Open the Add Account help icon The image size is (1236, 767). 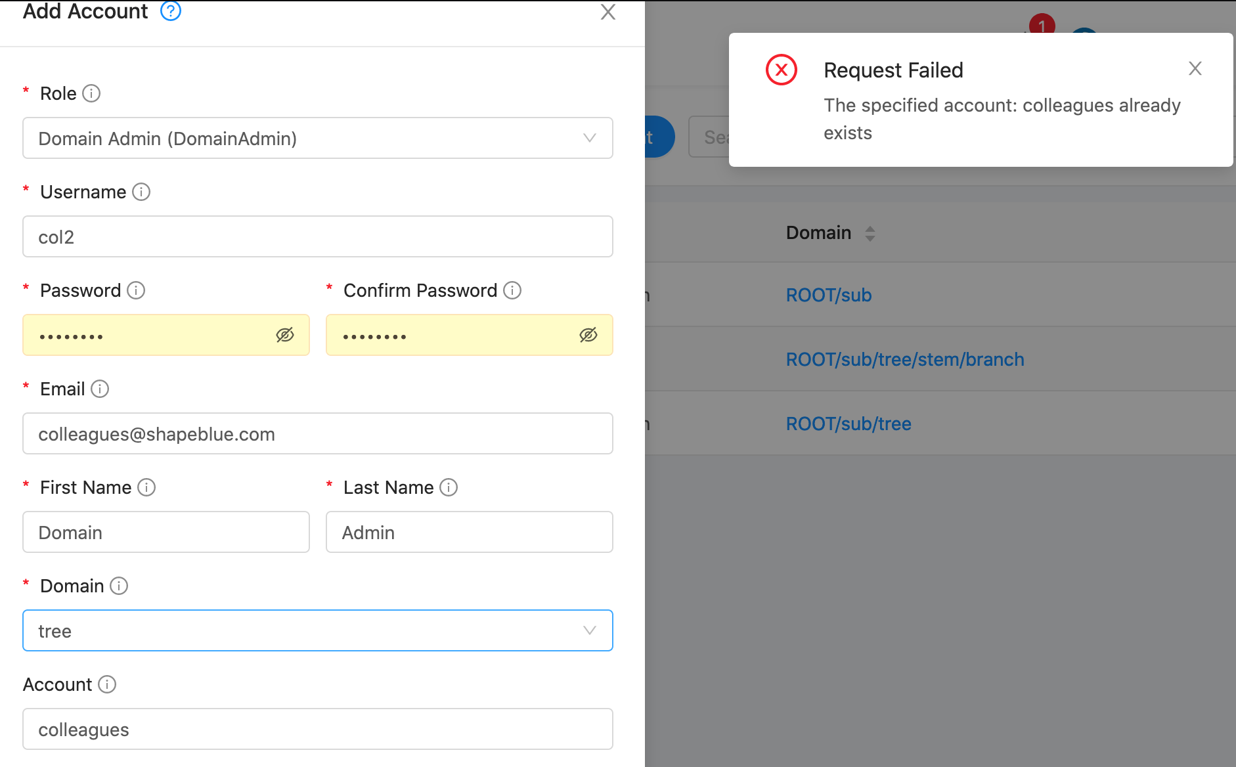(170, 11)
